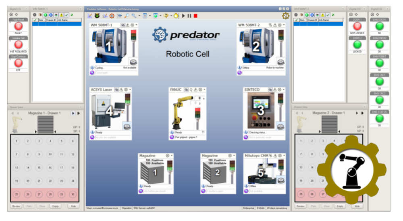Click the Item column header in WM 508MT-1 list
The width and height of the screenshot is (403, 221).
42,20
